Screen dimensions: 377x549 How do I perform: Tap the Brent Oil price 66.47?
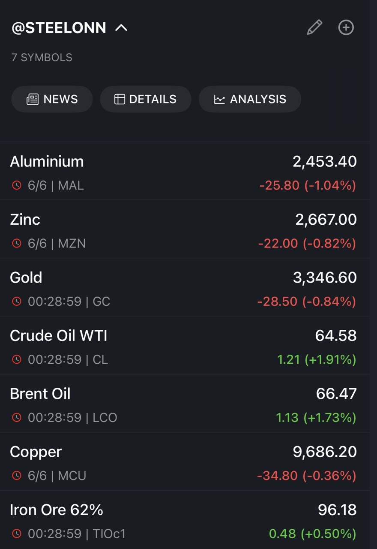point(336,393)
